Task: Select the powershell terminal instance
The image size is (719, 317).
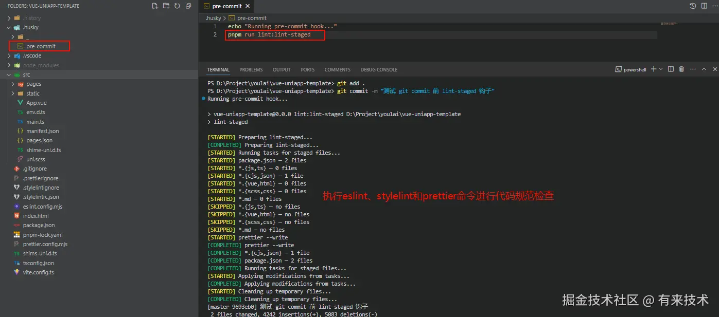Action: 631,69
